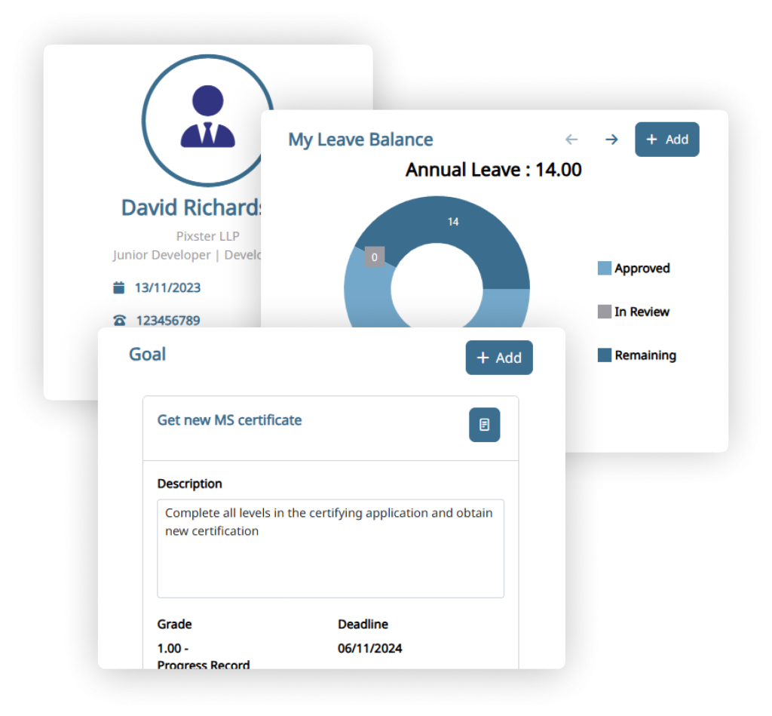Open the goal document icon button

coord(484,425)
